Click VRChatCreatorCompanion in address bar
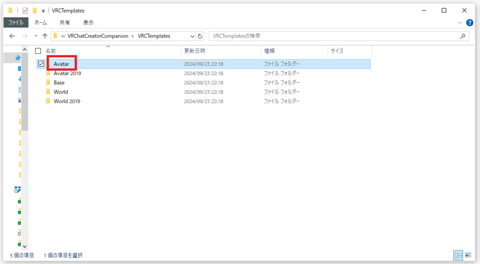 [97, 36]
